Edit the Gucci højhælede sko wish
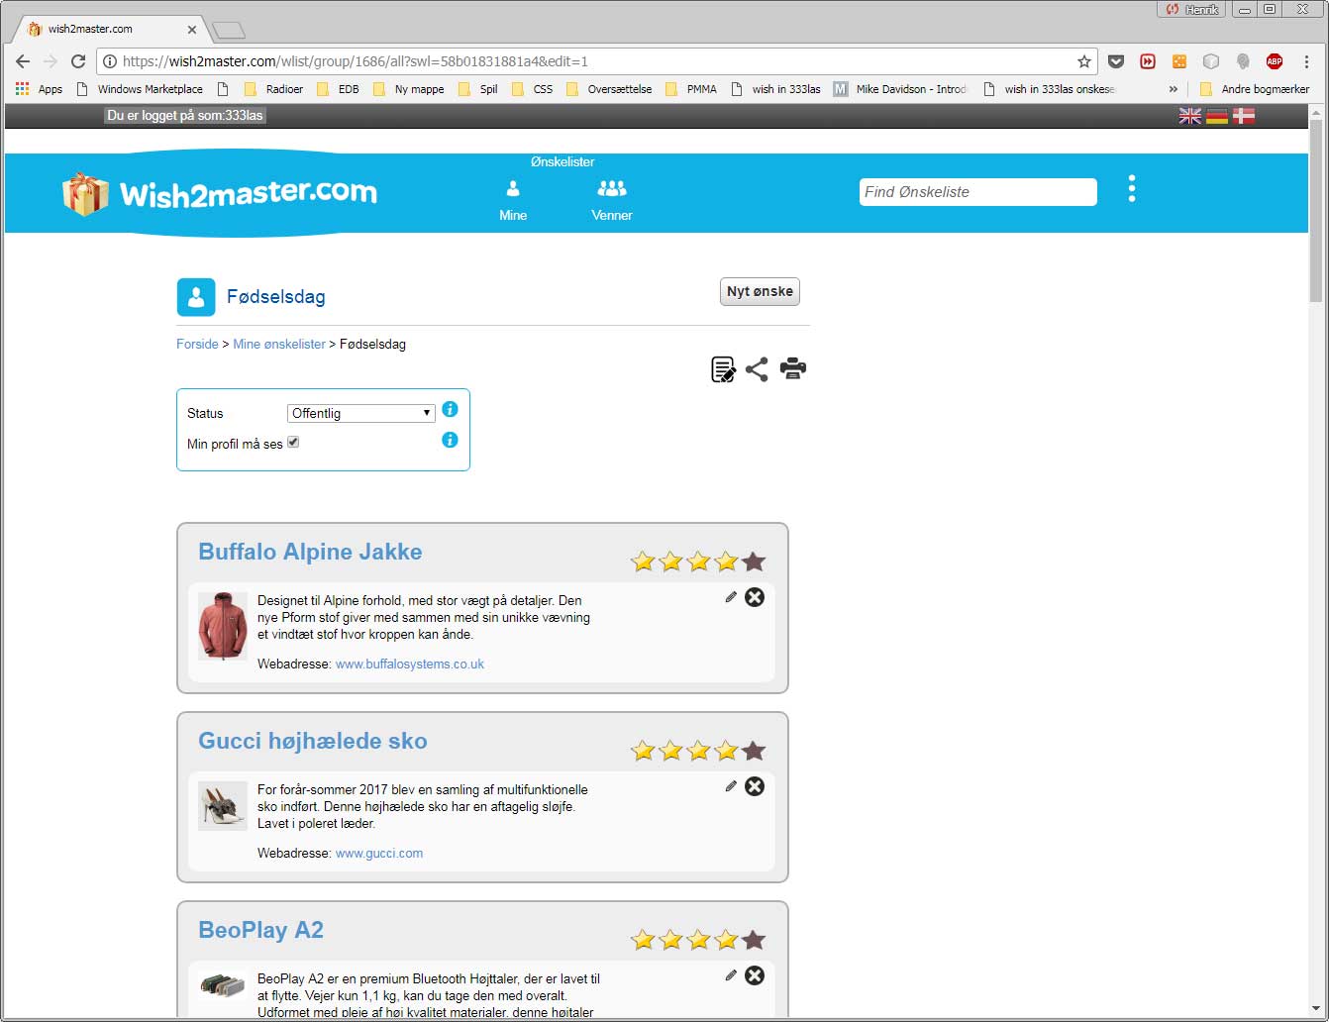The width and height of the screenshot is (1329, 1022). click(731, 786)
